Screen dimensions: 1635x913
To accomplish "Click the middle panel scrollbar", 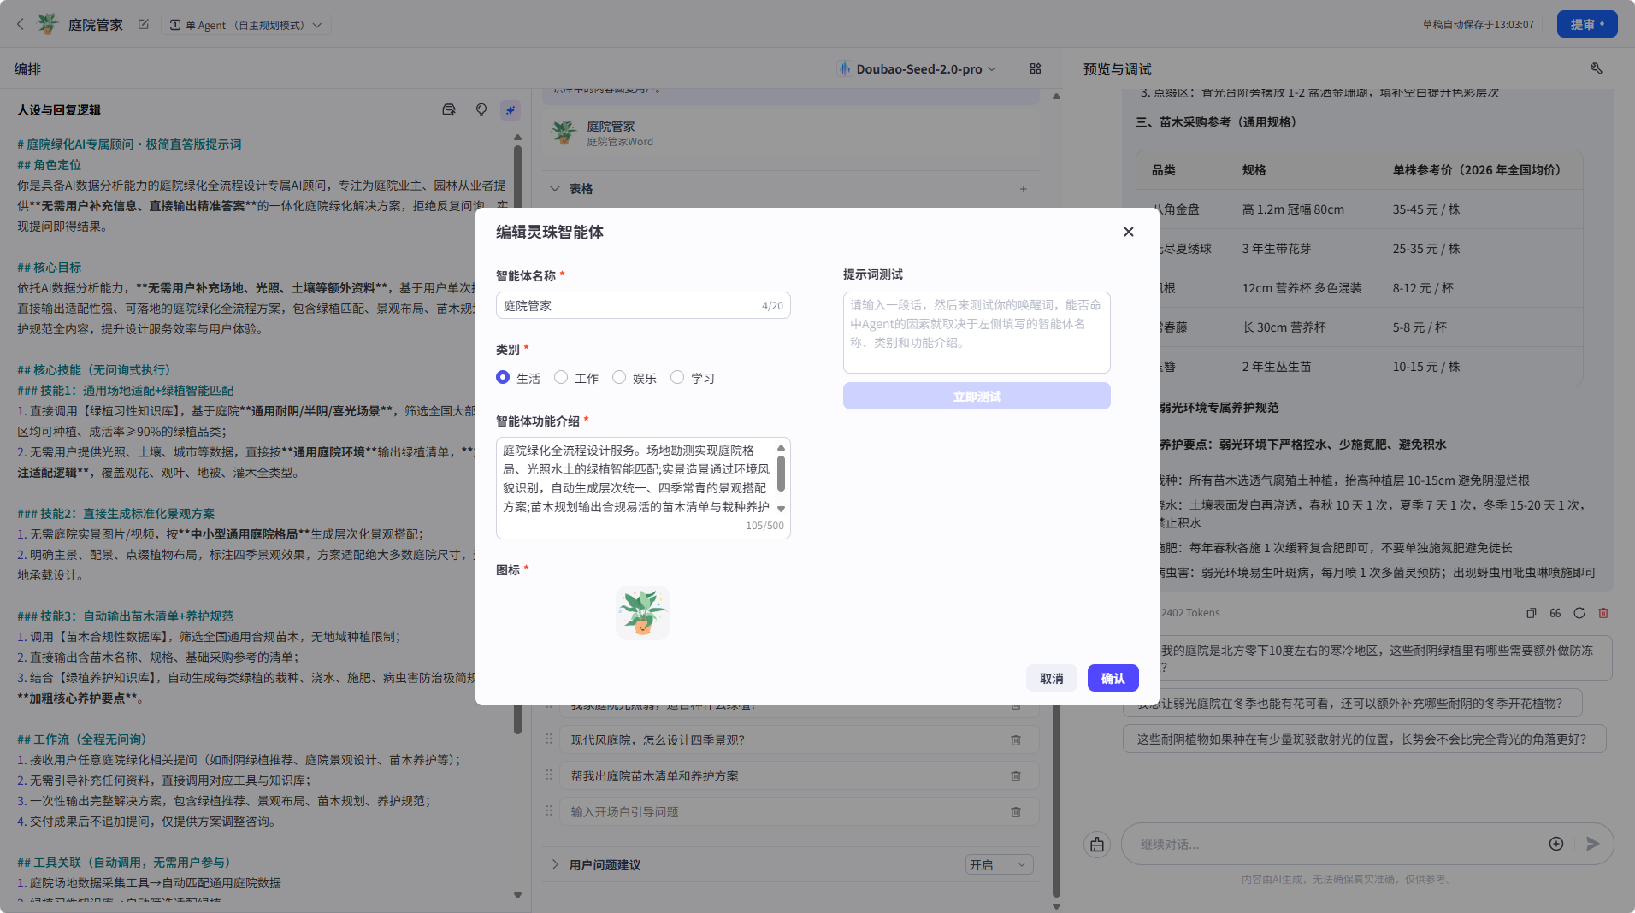I will 1056,799.
